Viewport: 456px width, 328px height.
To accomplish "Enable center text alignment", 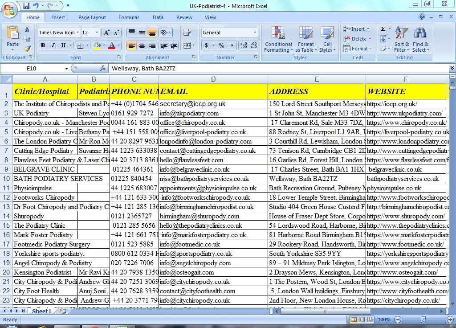I will (x=142, y=45).
